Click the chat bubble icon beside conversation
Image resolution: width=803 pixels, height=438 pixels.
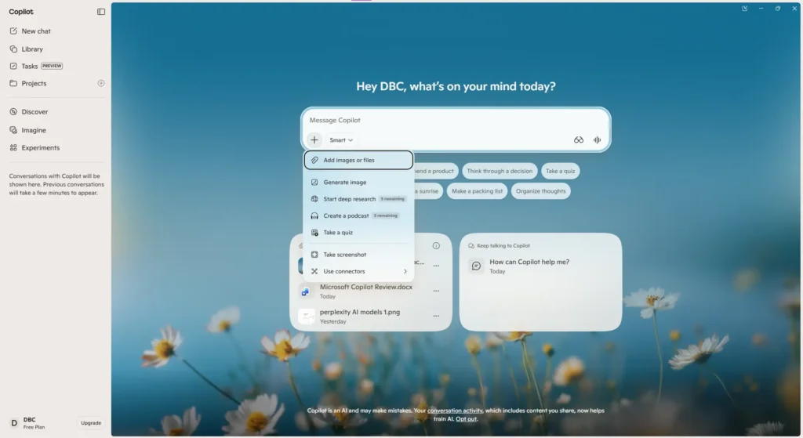tap(476, 266)
